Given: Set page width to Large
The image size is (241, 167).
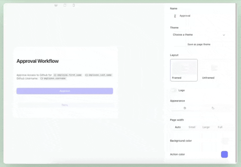Looking at the screenshot, I should (x=206, y=127).
